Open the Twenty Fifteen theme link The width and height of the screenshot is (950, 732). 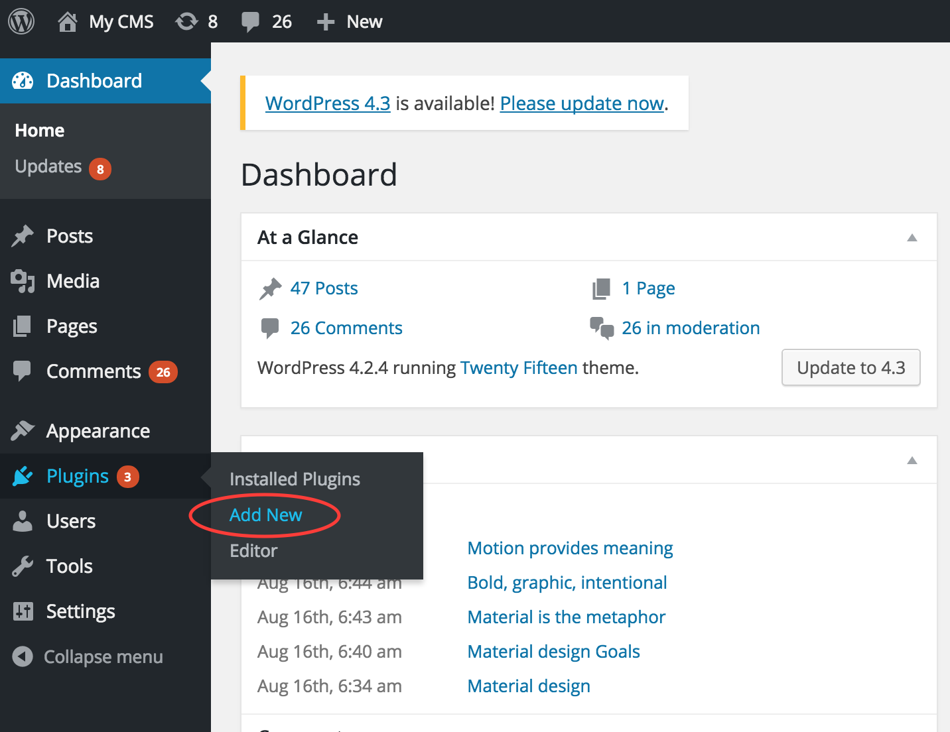(x=519, y=368)
